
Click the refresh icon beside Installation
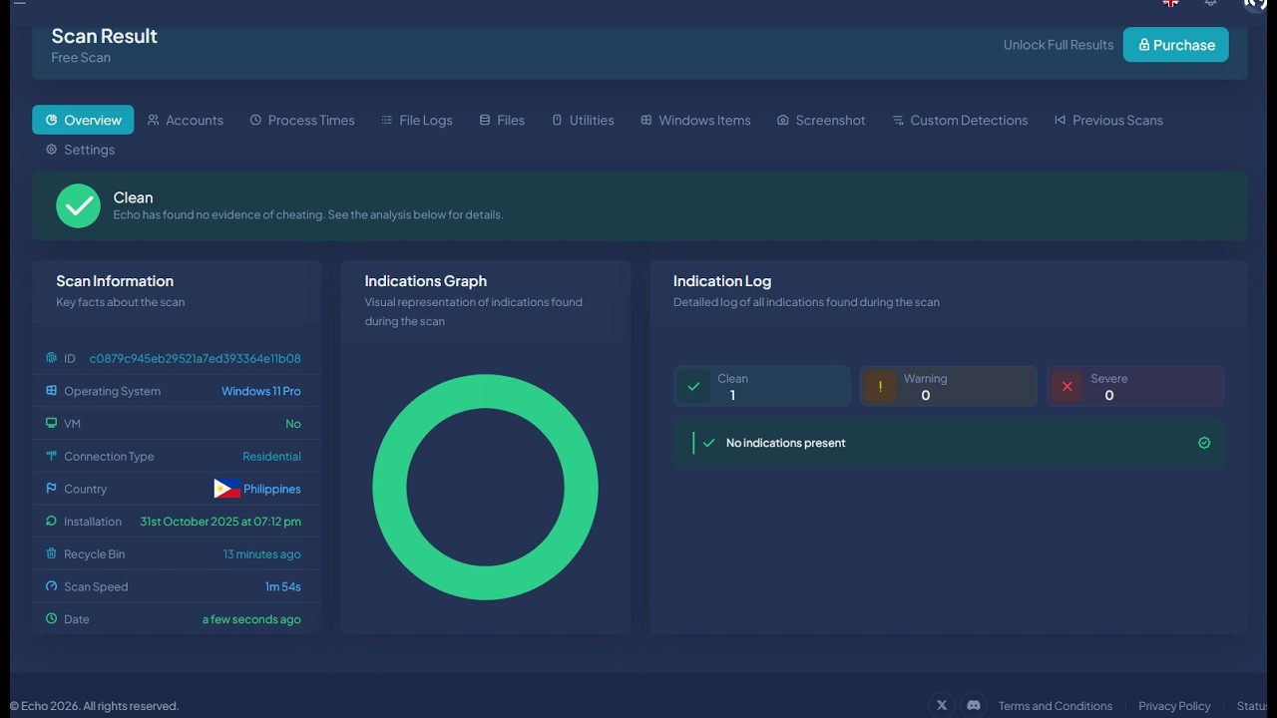click(51, 522)
